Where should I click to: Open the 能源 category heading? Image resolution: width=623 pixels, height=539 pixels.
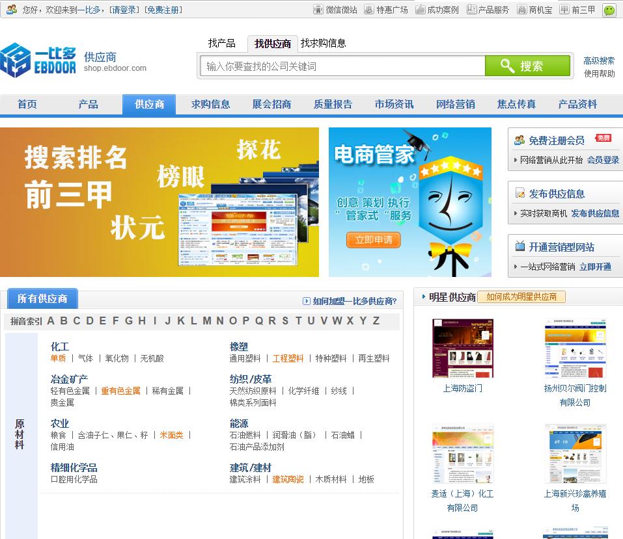[x=239, y=423]
